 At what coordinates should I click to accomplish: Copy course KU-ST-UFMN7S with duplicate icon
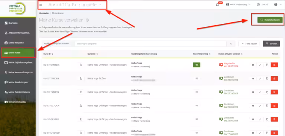267,65
